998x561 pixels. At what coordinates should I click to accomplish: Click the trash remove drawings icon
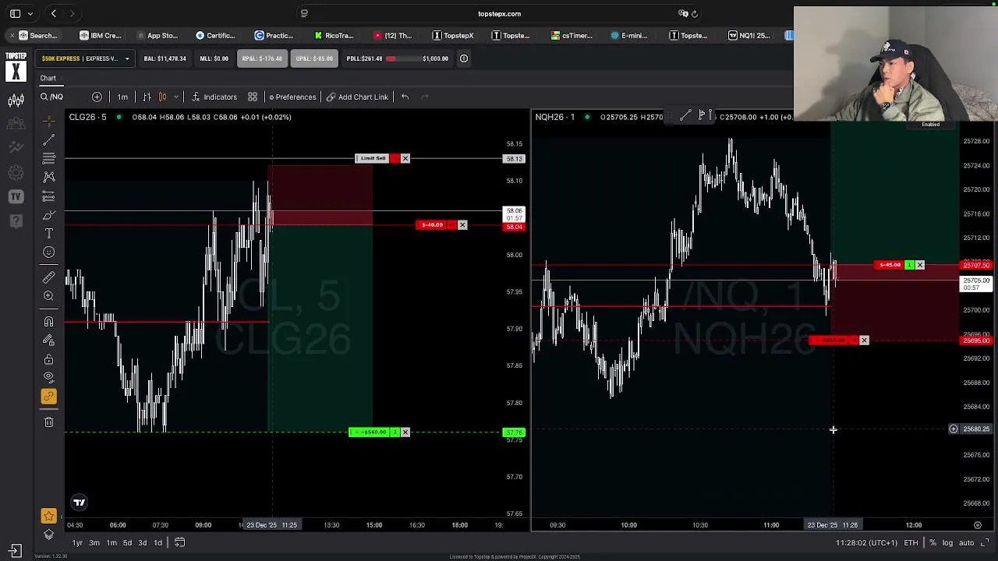[48, 422]
